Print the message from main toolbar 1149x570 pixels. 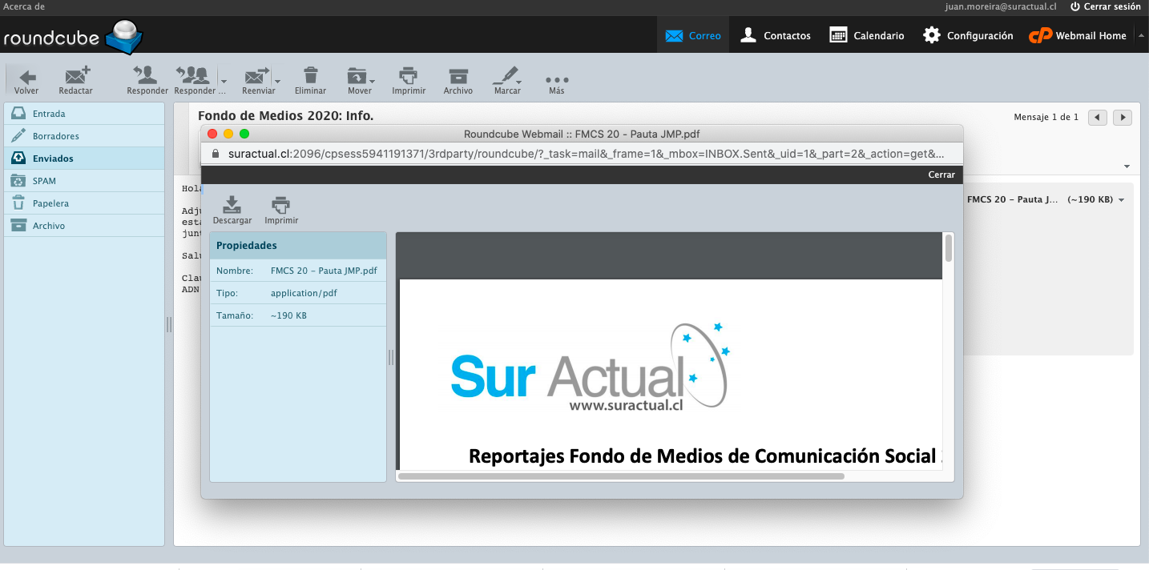409,81
